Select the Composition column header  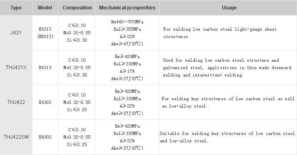(77, 7)
